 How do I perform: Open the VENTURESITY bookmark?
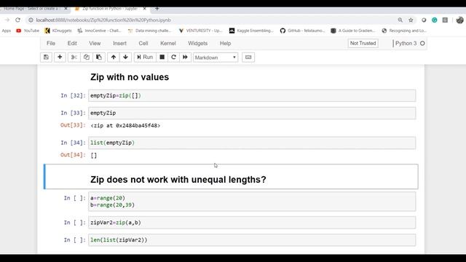click(201, 31)
